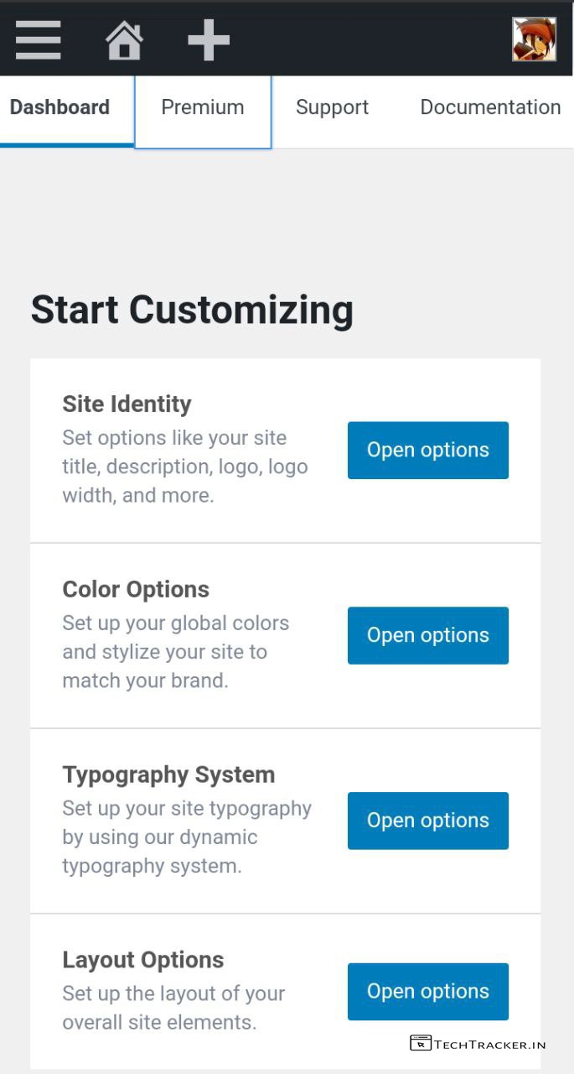Screen dimensions: 574x1074
Task: Click the Color Options heading
Action: pos(136,589)
